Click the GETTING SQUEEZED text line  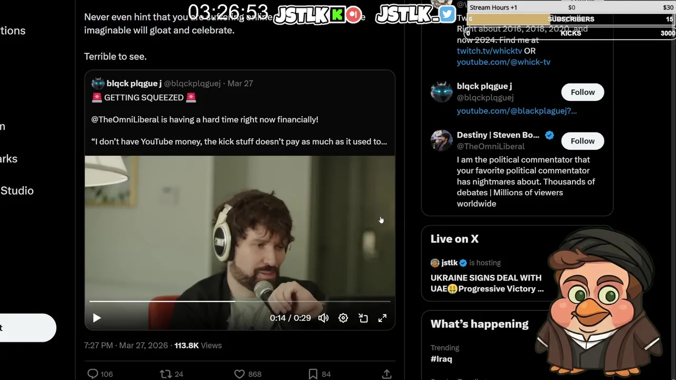(x=144, y=98)
